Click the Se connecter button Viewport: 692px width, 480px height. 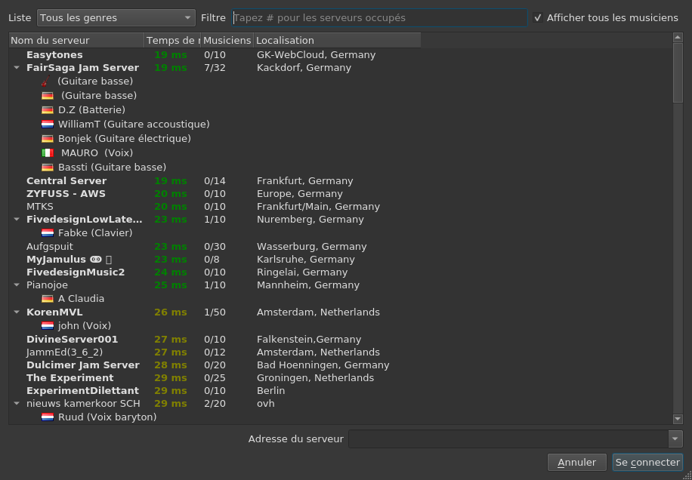pos(647,463)
